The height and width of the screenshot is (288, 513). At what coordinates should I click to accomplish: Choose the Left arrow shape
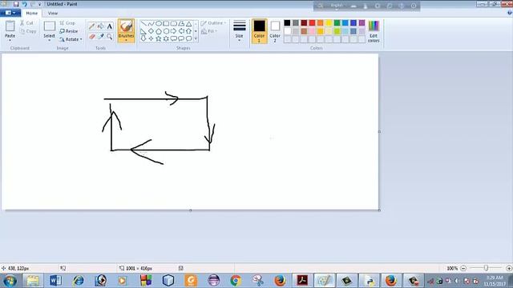point(181,31)
